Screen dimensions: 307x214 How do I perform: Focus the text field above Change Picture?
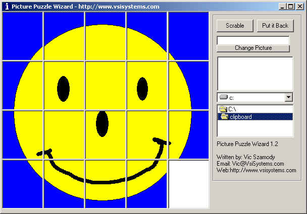click(253, 40)
